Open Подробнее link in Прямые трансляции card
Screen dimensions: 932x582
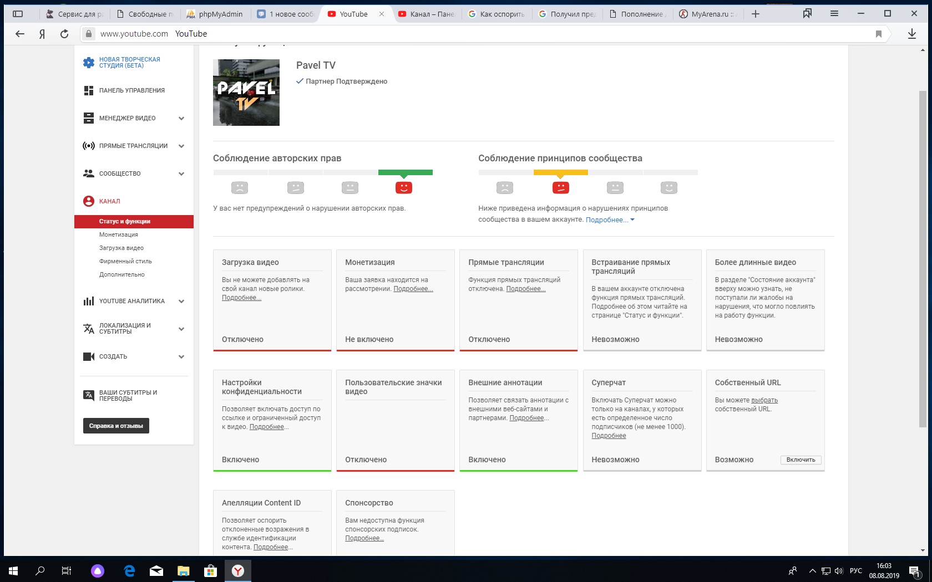point(526,289)
